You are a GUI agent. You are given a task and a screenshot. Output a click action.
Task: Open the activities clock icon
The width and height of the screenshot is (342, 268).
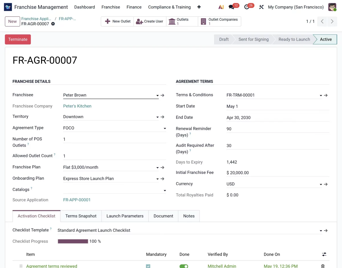(247, 7)
